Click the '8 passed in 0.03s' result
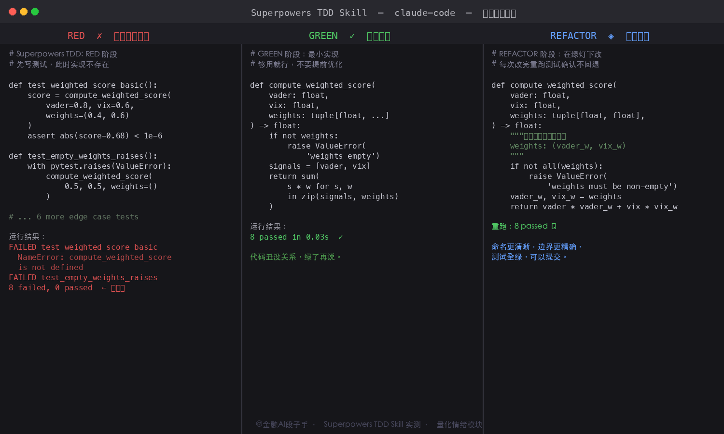The width and height of the screenshot is (724, 434). tap(290, 237)
